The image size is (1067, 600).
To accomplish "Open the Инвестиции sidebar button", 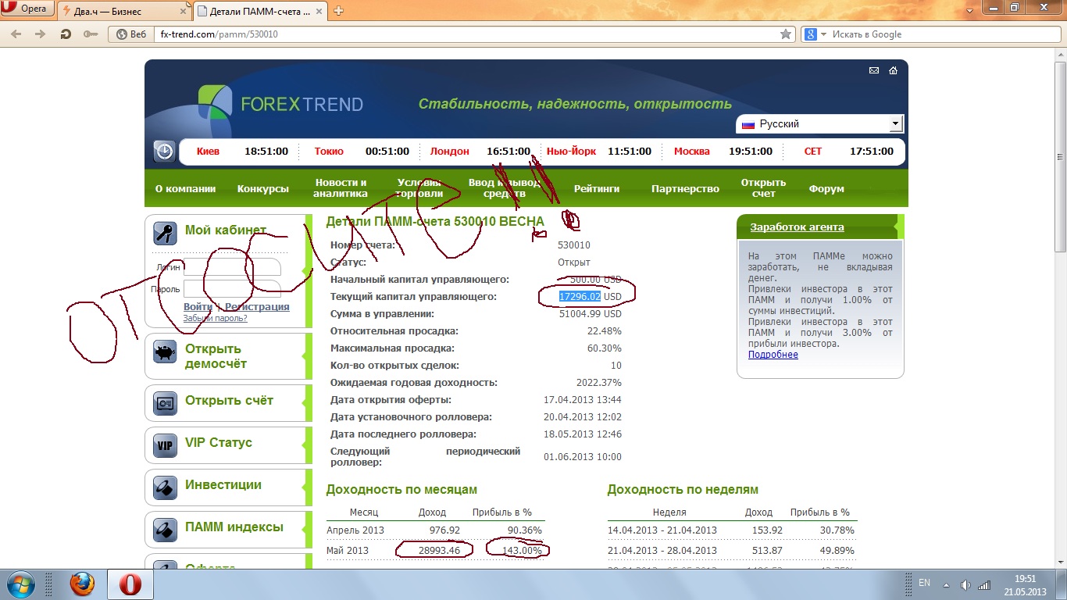I will click(x=228, y=487).
